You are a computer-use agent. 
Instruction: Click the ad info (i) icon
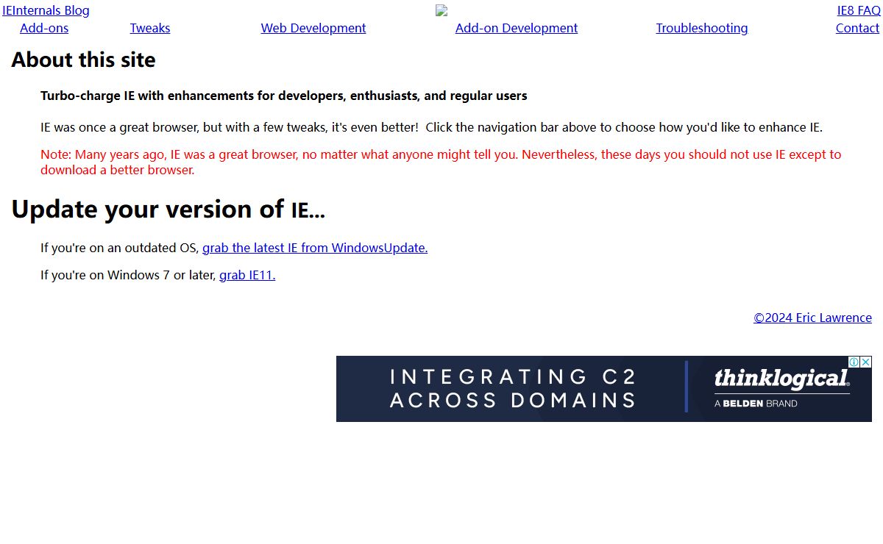pos(854,362)
